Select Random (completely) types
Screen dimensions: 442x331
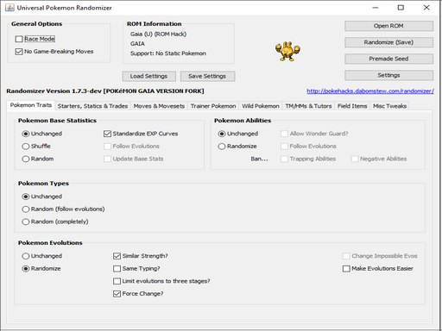tap(26, 222)
